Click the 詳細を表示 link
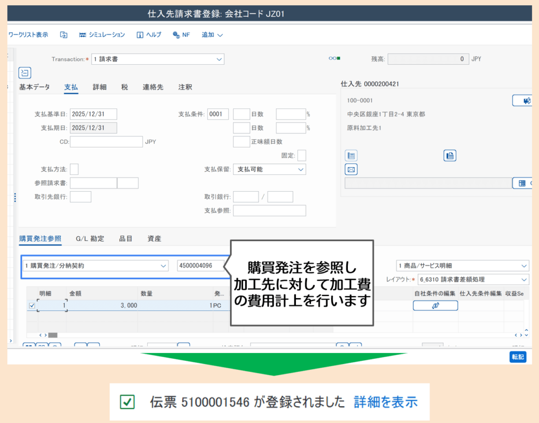This screenshot has width=539, height=423. [x=385, y=402]
